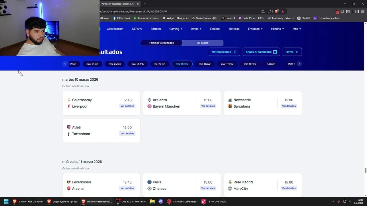
Task: Open Noticias nav item
Action: [234, 29]
